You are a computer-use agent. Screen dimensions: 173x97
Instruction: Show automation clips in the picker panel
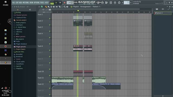coord(169,9)
